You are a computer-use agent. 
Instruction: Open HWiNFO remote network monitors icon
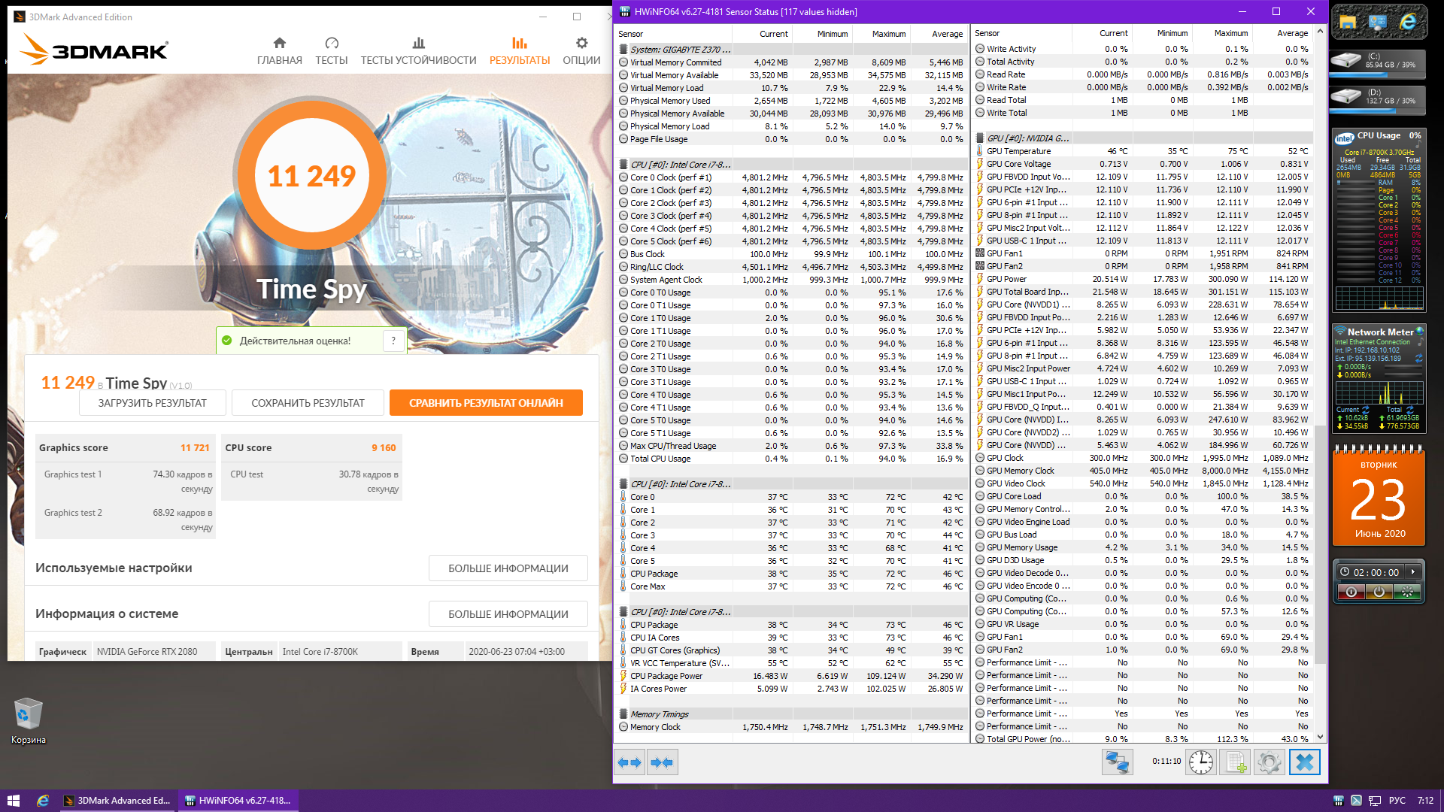click(x=1117, y=762)
